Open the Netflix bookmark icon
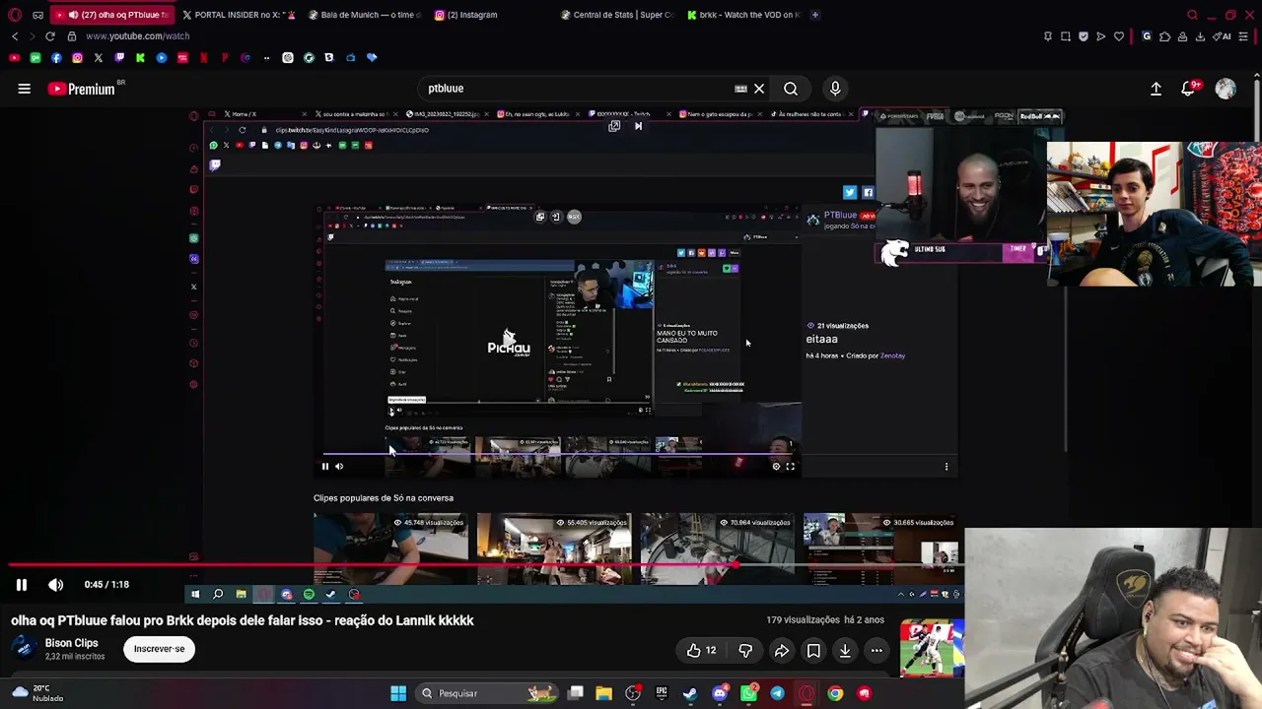Screen dimensions: 1262x709 click(x=203, y=58)
